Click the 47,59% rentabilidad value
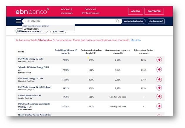 [65, 106]
